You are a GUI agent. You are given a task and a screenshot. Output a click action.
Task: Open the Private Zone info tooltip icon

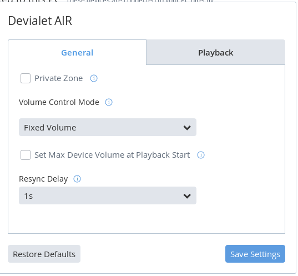tap(94, 78)
